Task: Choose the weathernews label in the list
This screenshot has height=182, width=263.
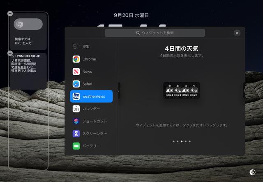Action: click(94, 97)
